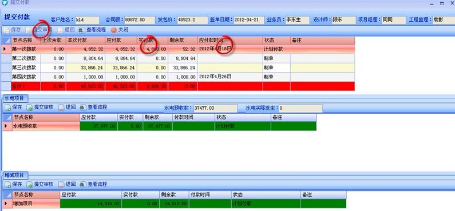Click the red 关闭 button
This screenshot has width=455, height=211.
[x=120, y=30]
